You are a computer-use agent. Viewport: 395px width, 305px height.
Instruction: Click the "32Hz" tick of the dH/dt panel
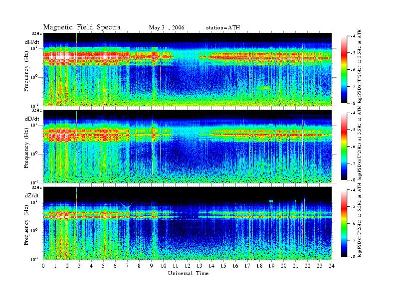coord(37,33)
